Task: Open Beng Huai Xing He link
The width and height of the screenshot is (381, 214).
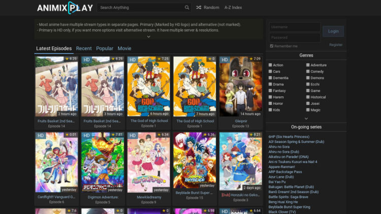Action: coord(283,202)
